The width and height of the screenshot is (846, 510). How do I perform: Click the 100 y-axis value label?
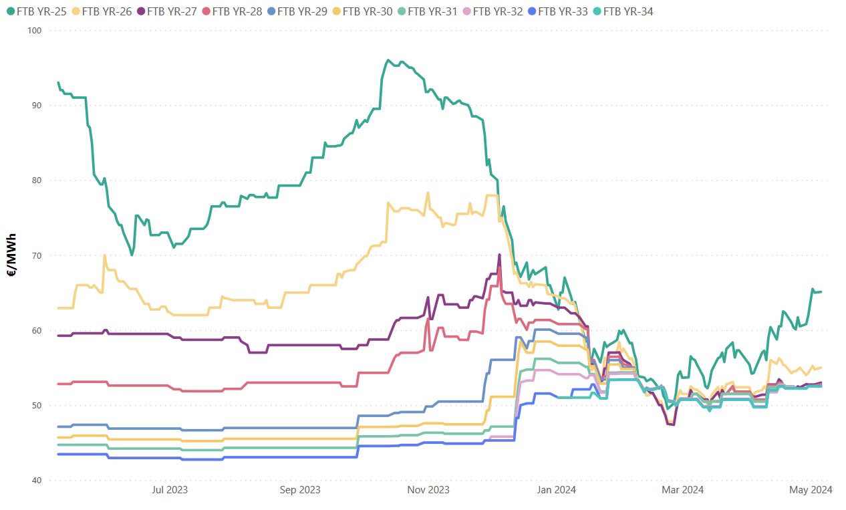click(x=35, y=31)
